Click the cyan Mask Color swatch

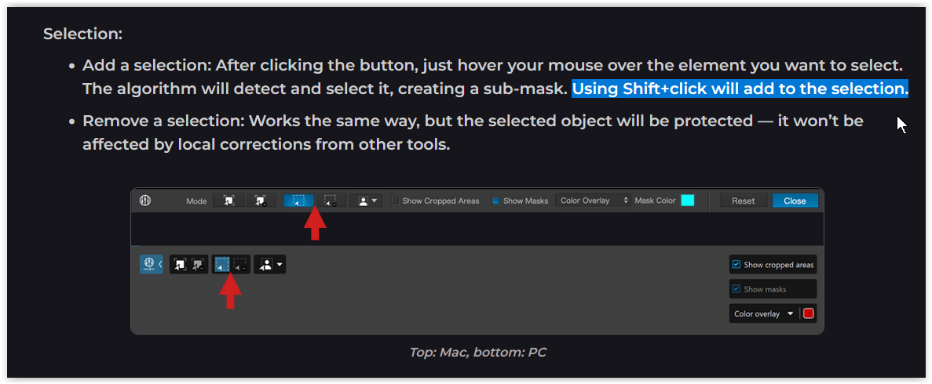687,201
